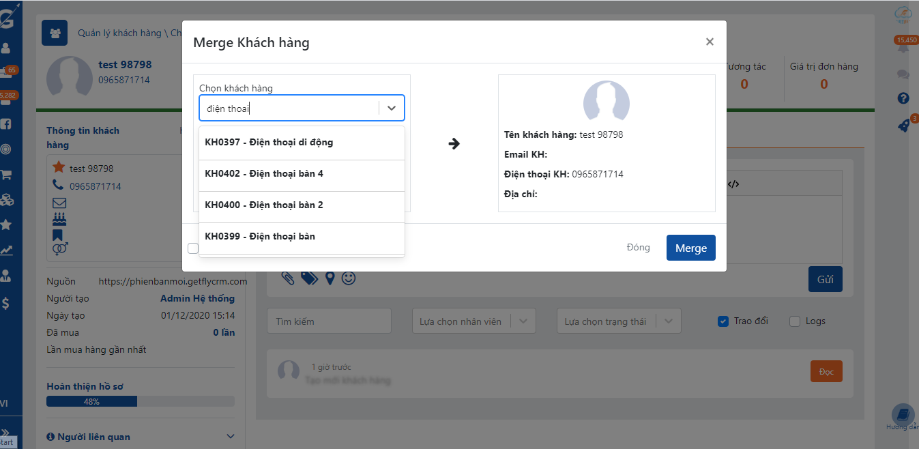Click the Hoàn thiện hồ sơ progress bar

140,402
